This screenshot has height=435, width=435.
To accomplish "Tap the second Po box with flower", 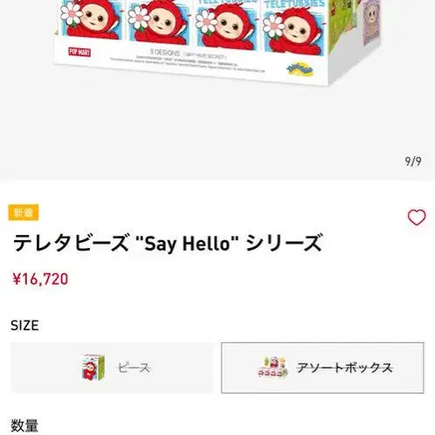I will (x=159, y=22).
